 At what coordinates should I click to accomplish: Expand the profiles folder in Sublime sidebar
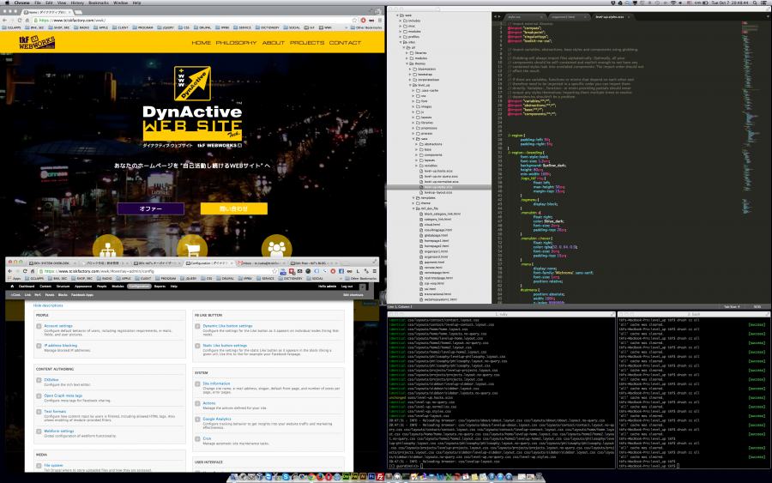pyautogui.click(x=401, y=36)
